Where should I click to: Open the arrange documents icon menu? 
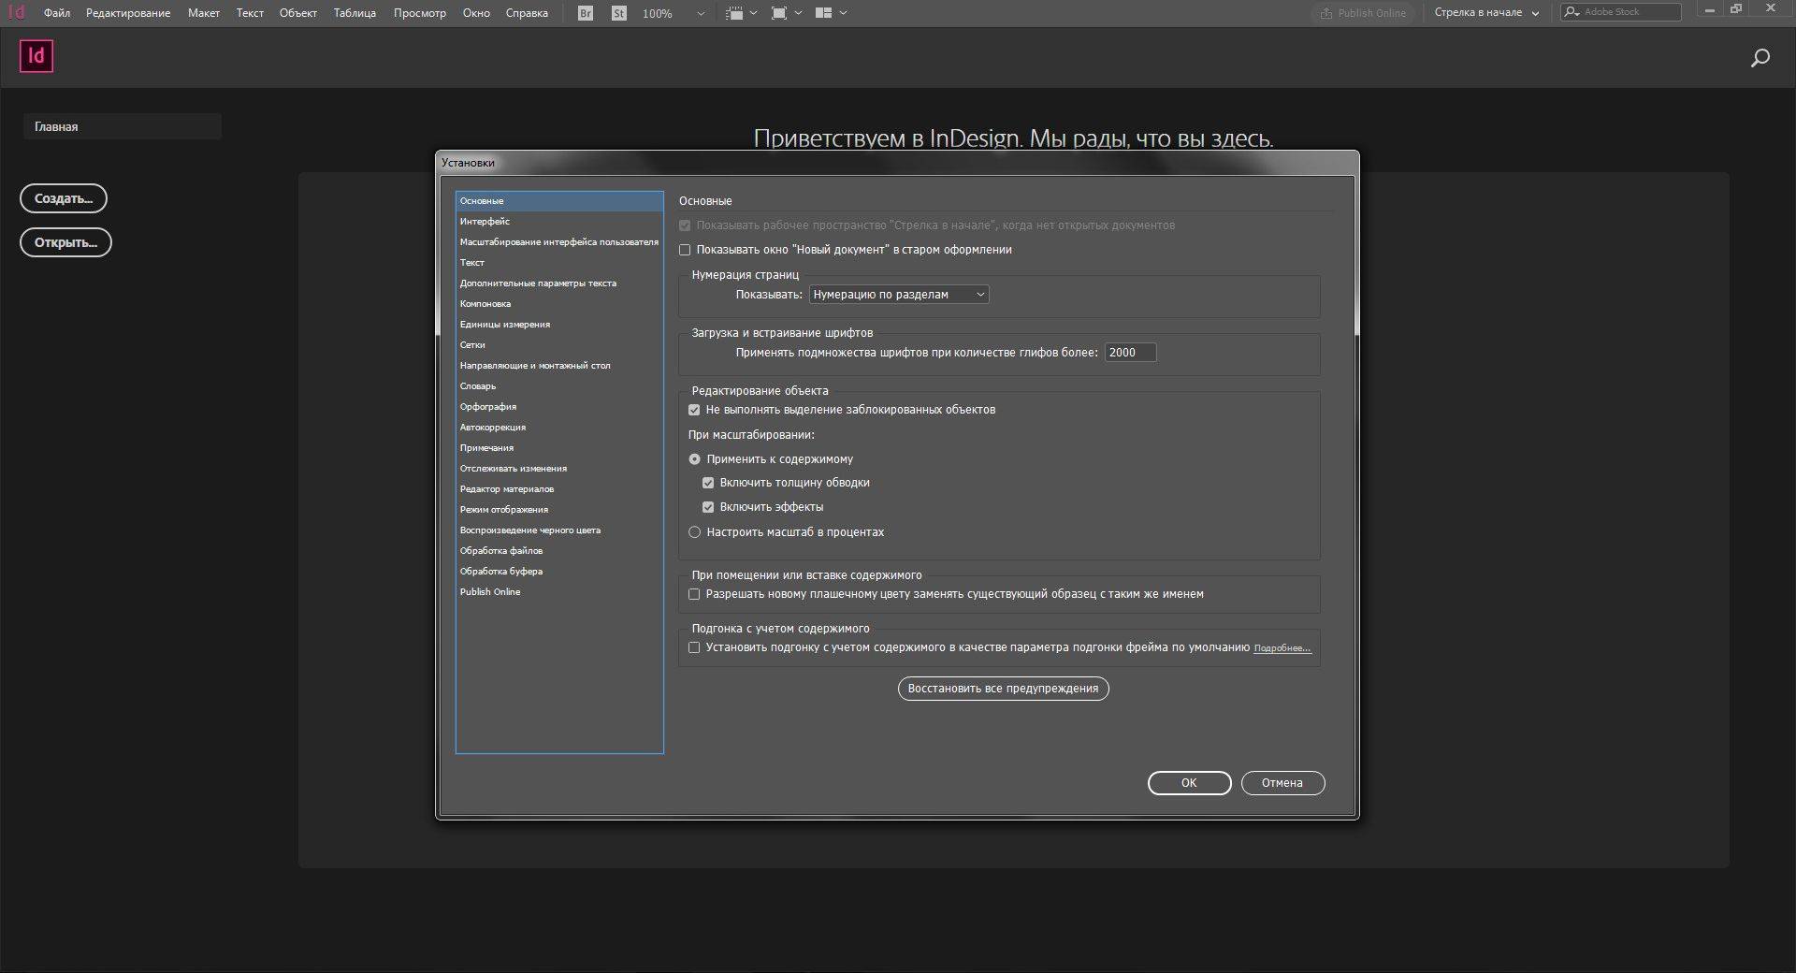829,13
